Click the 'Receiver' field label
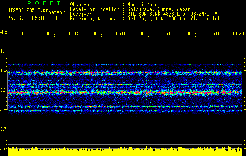The image size is (246, 156). tap(81, 14)
